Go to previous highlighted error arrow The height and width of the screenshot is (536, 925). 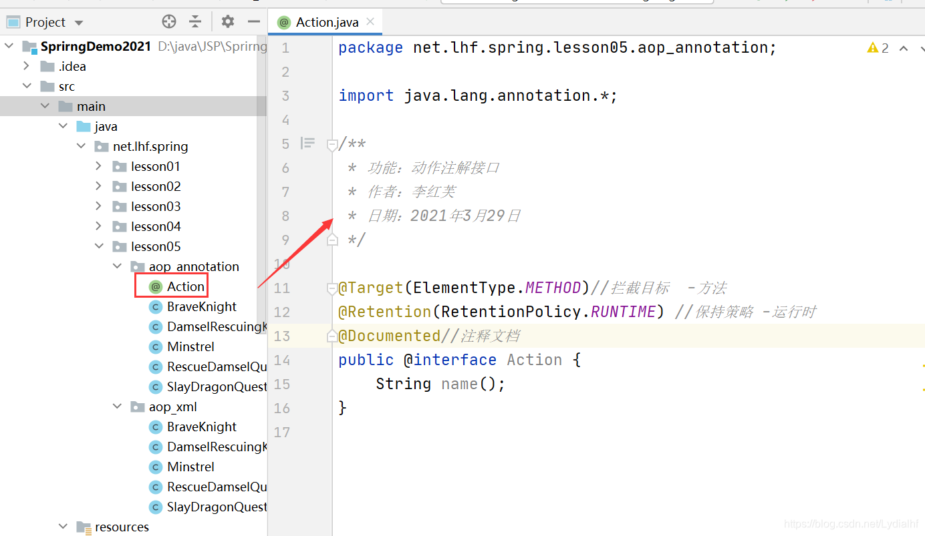point(904,48)
